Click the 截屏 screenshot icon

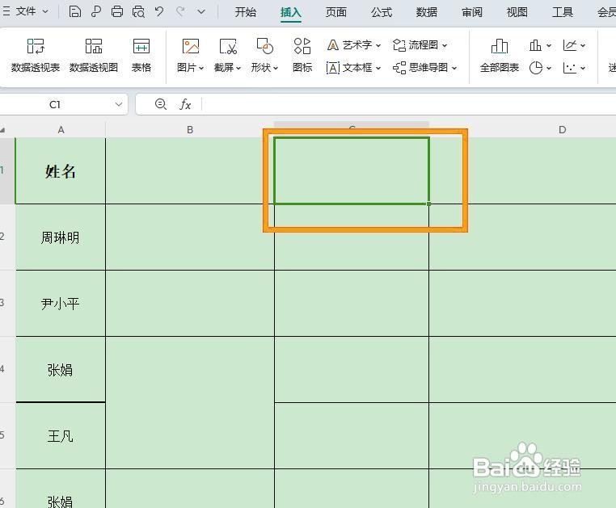[228, 46]
